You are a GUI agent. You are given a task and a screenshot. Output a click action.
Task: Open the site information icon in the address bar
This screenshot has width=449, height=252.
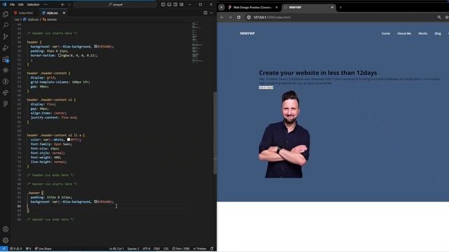(x=249, y=17)
